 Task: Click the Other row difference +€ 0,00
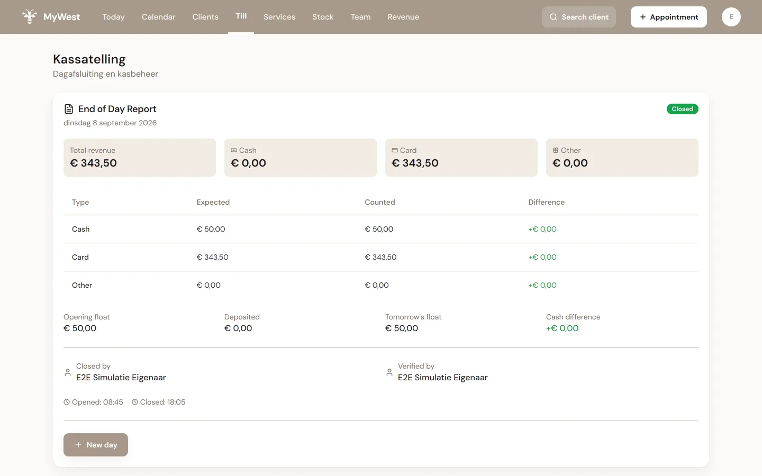pos(542,285)
